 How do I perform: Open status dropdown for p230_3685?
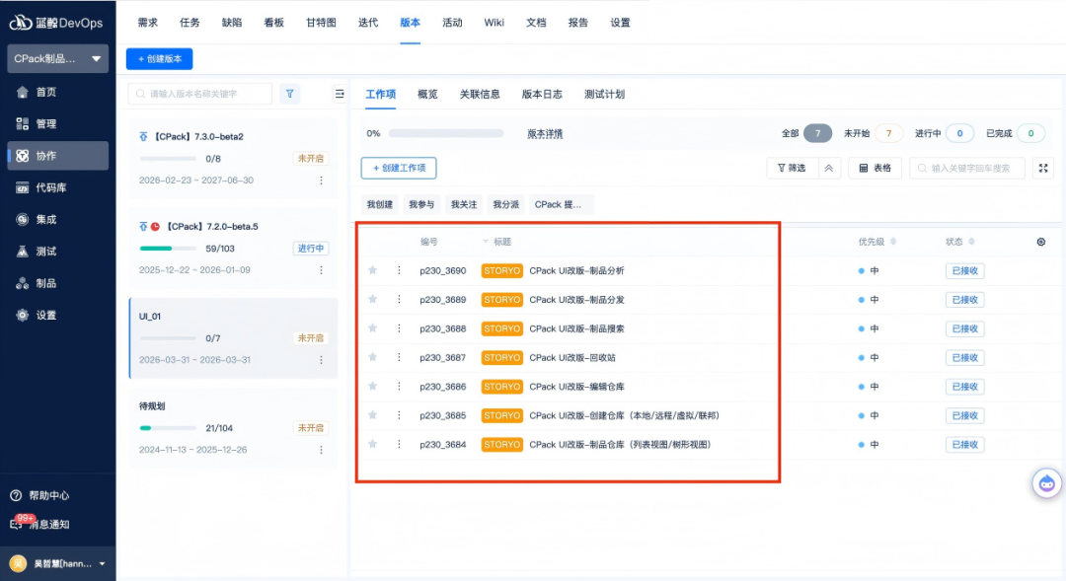(x=964, y=415)
